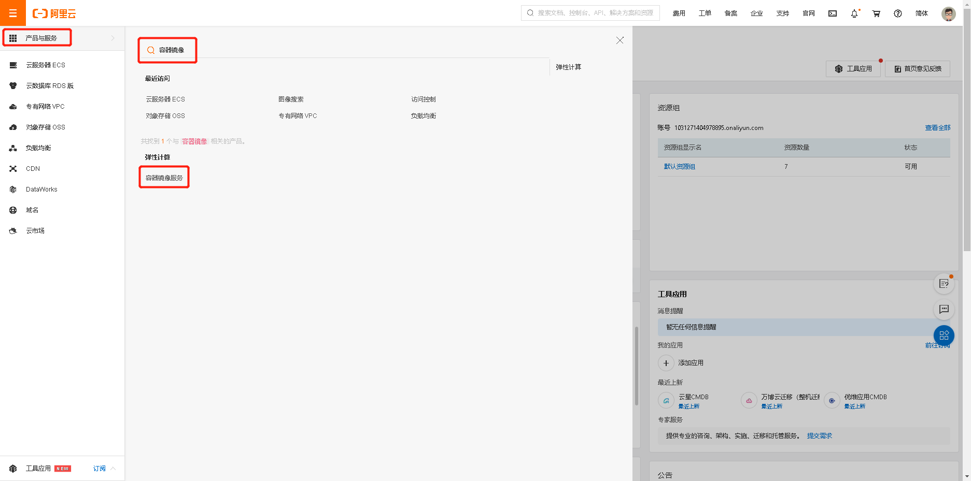971x481 pixels.
Task: Open 费用 in the top menu
Action: pos(679,13)
